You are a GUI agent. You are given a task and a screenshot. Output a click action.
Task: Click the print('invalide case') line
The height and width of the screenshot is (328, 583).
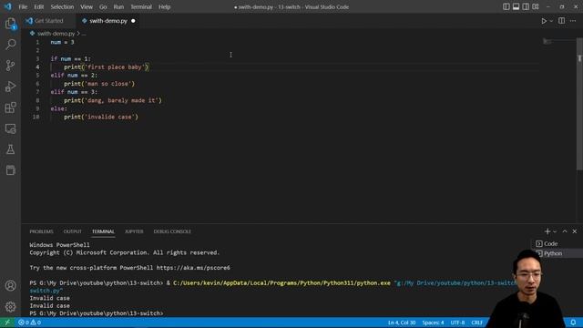coord(101,117)
